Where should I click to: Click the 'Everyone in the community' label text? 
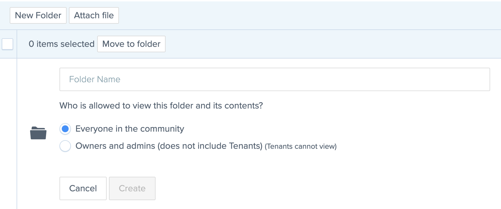(130, 129)
